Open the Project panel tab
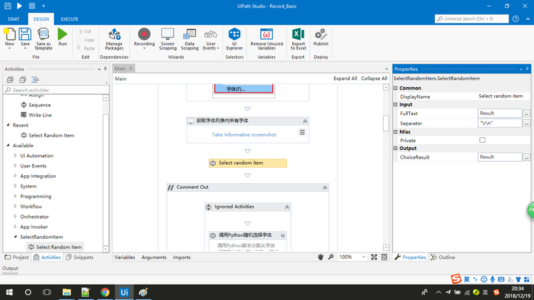Viewport: 534px width, 300px height. 17,257
